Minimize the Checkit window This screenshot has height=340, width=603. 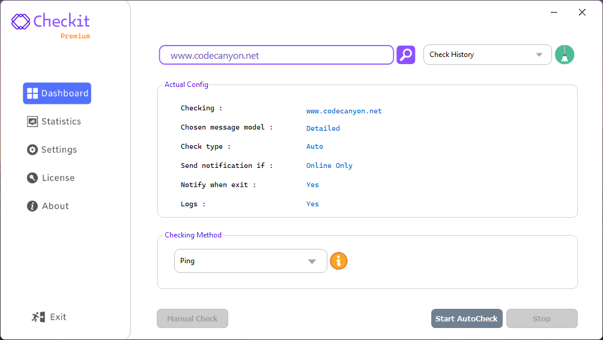(x=554, y=13)
